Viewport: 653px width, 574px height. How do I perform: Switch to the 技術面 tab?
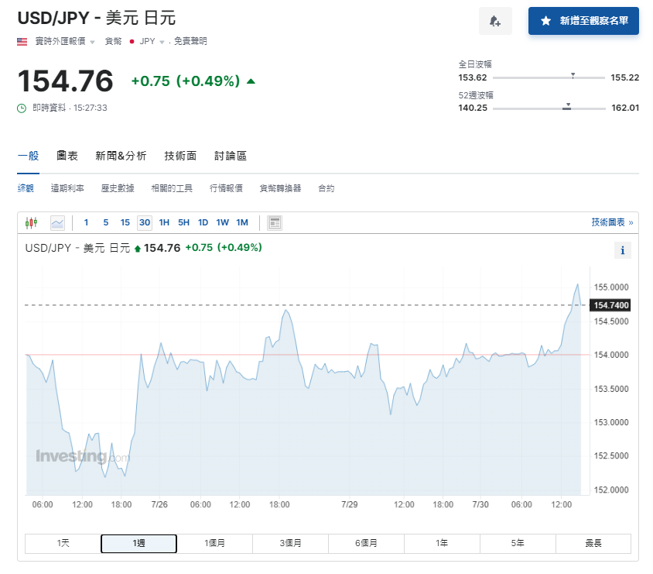179,155
